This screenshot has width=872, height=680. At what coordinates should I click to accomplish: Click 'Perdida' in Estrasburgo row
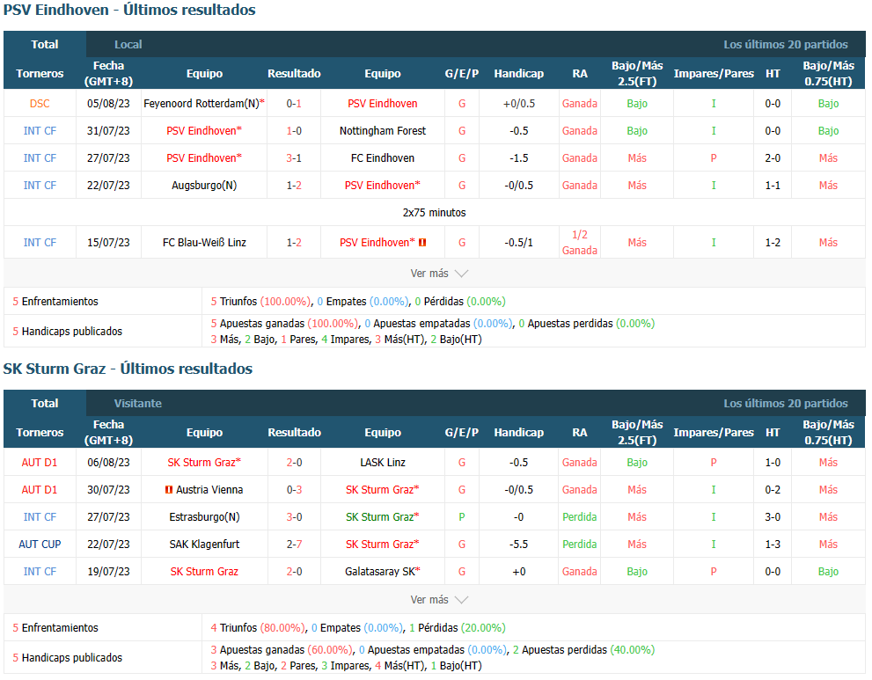point(580,517)
